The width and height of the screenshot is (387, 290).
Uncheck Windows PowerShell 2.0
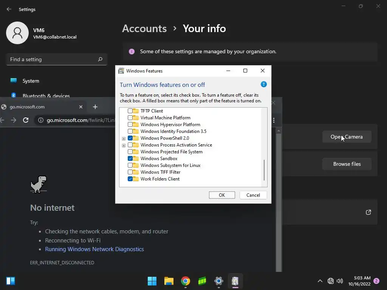130,138
